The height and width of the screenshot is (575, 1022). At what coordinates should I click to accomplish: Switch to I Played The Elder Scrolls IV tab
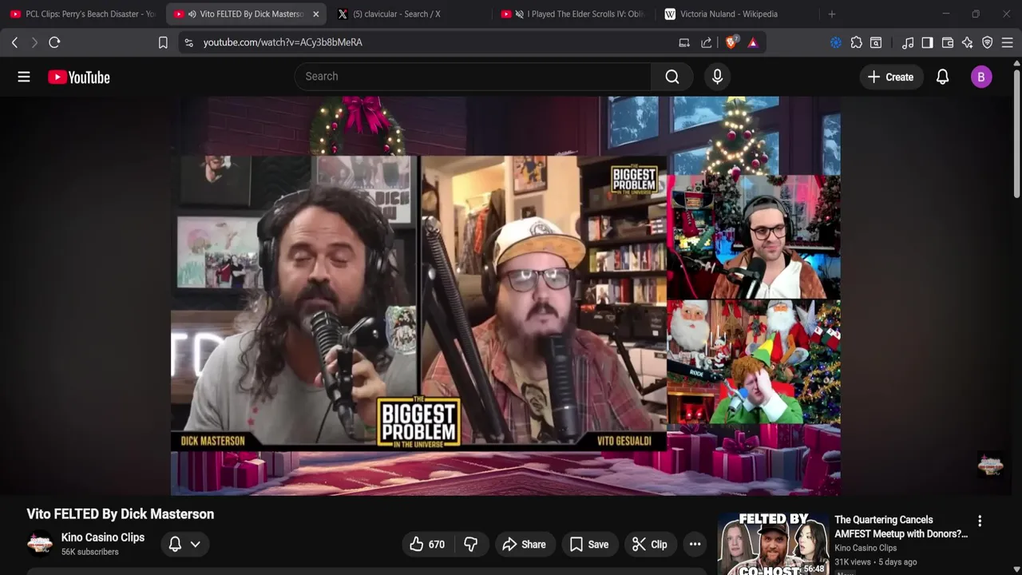point(573,14)
